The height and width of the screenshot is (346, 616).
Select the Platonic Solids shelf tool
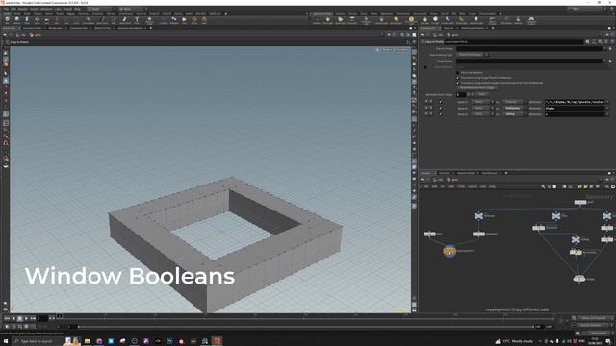(x=150, y=20)
